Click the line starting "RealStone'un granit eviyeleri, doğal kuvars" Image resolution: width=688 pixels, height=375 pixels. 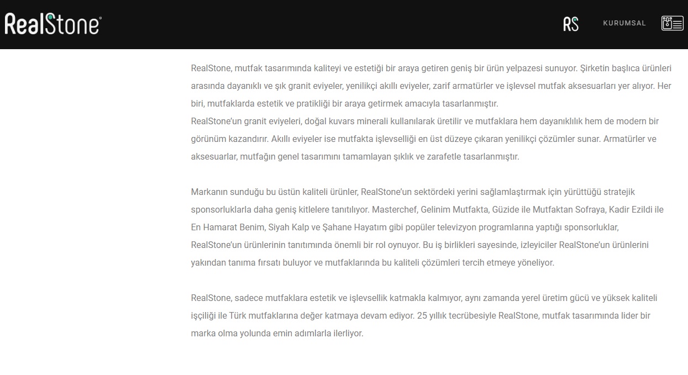click(x=425, y=122)
